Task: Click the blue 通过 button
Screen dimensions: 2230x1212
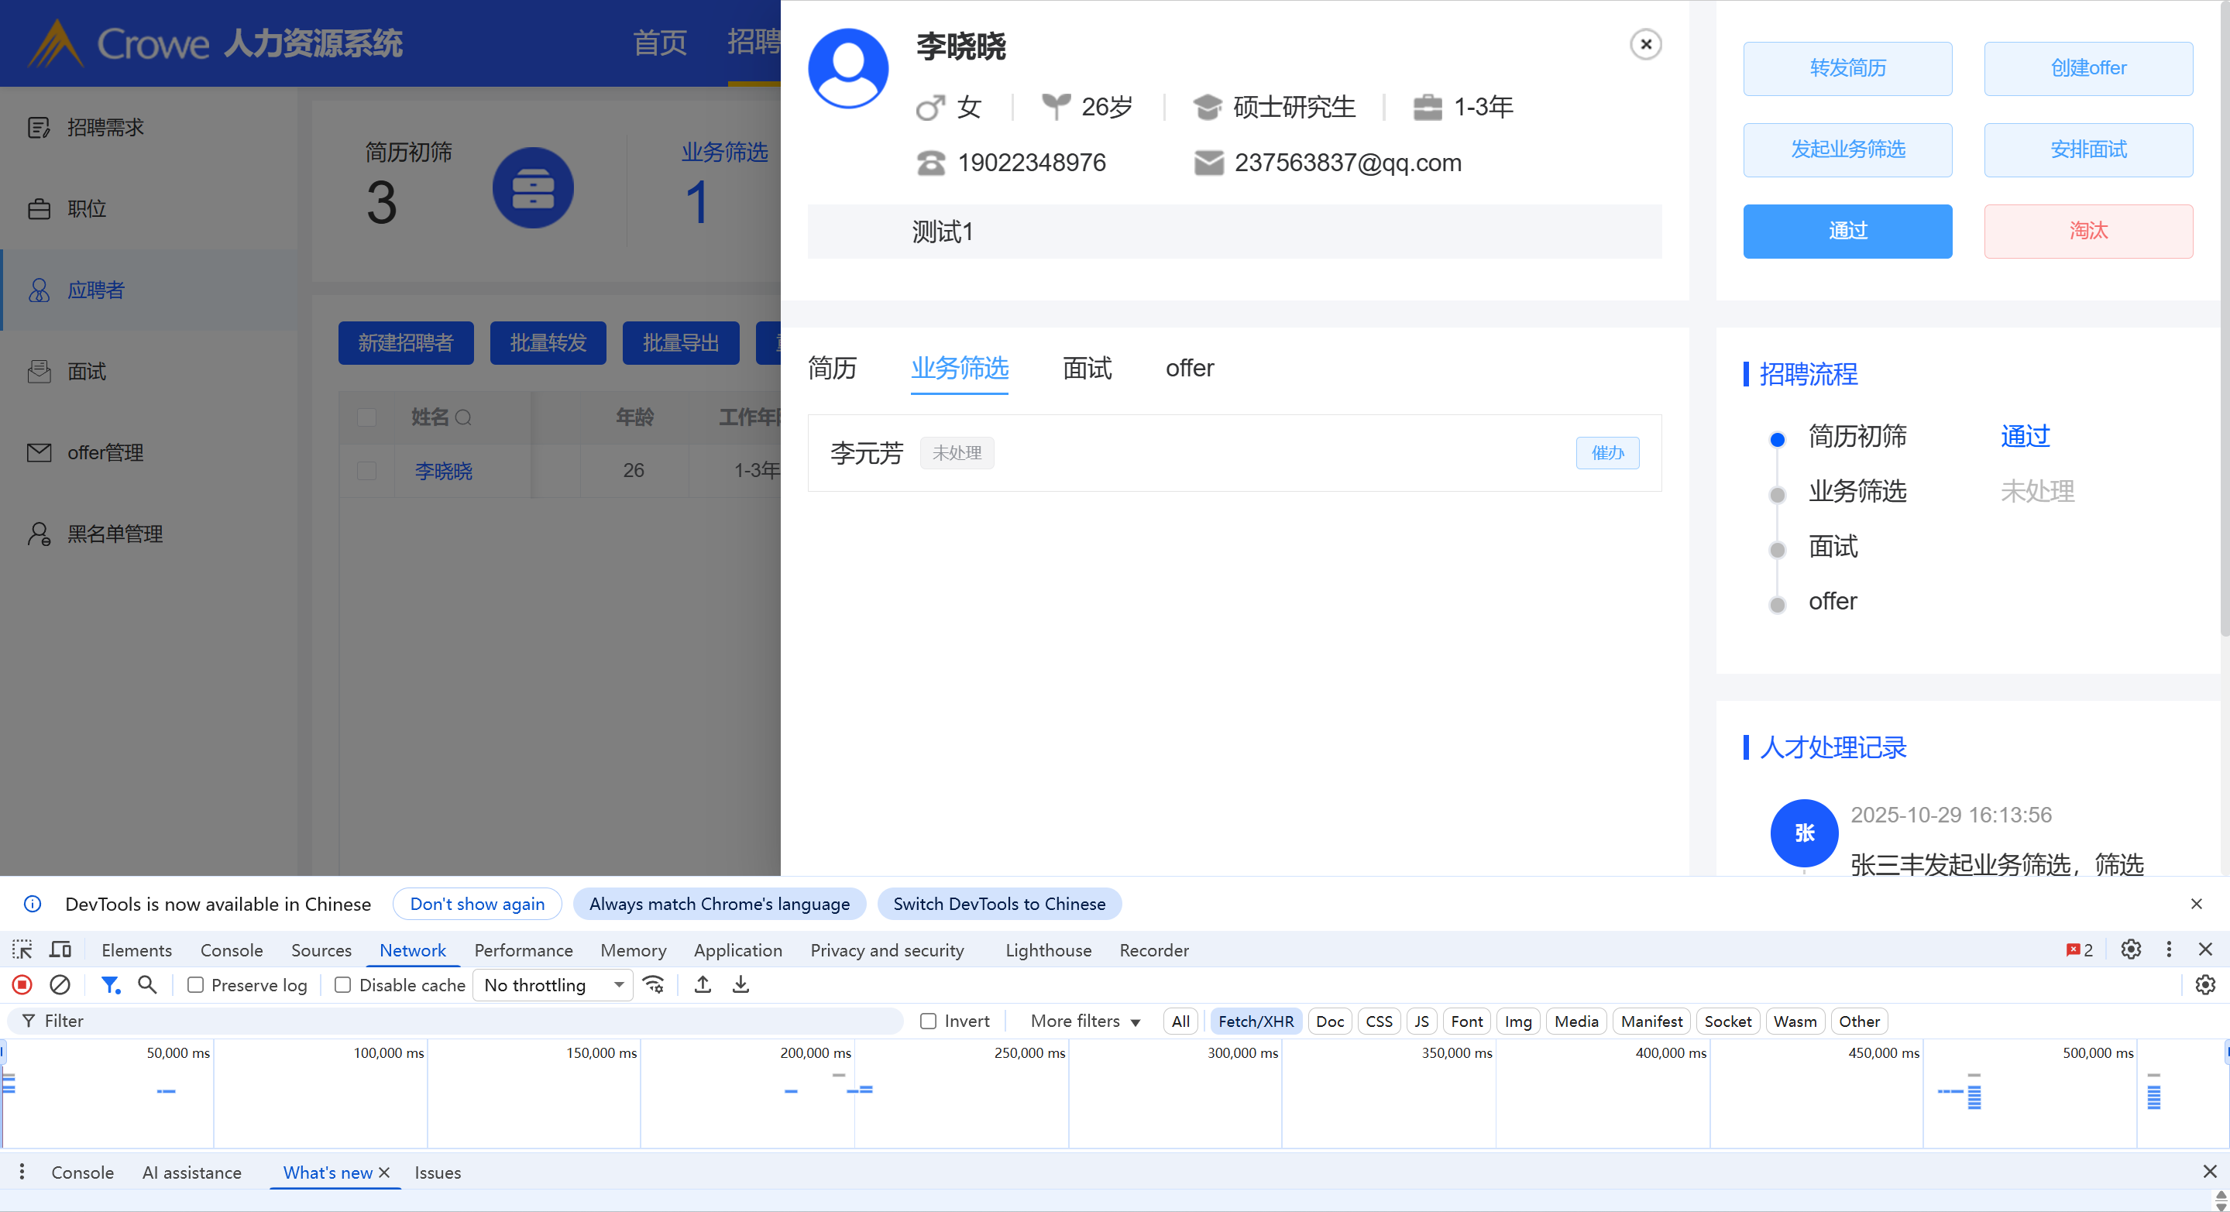Action: tap(1847, 231)
